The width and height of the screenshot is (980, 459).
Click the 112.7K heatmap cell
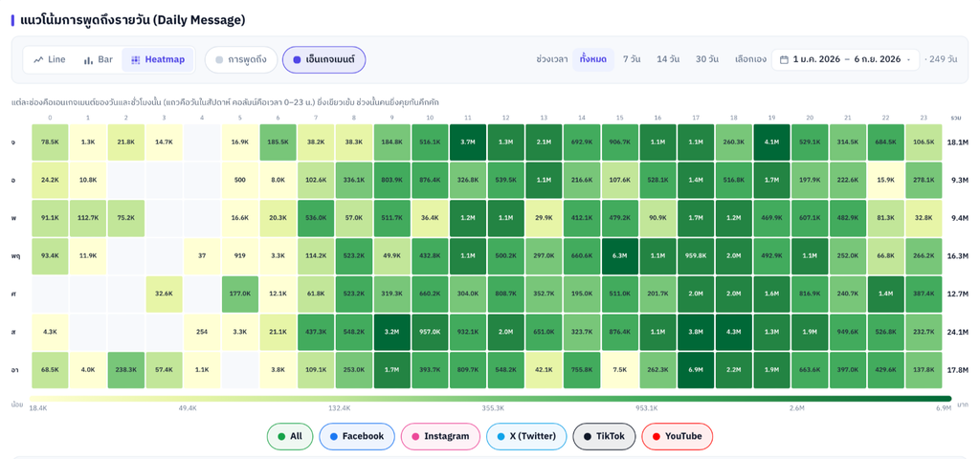click(x=88, y=219)
